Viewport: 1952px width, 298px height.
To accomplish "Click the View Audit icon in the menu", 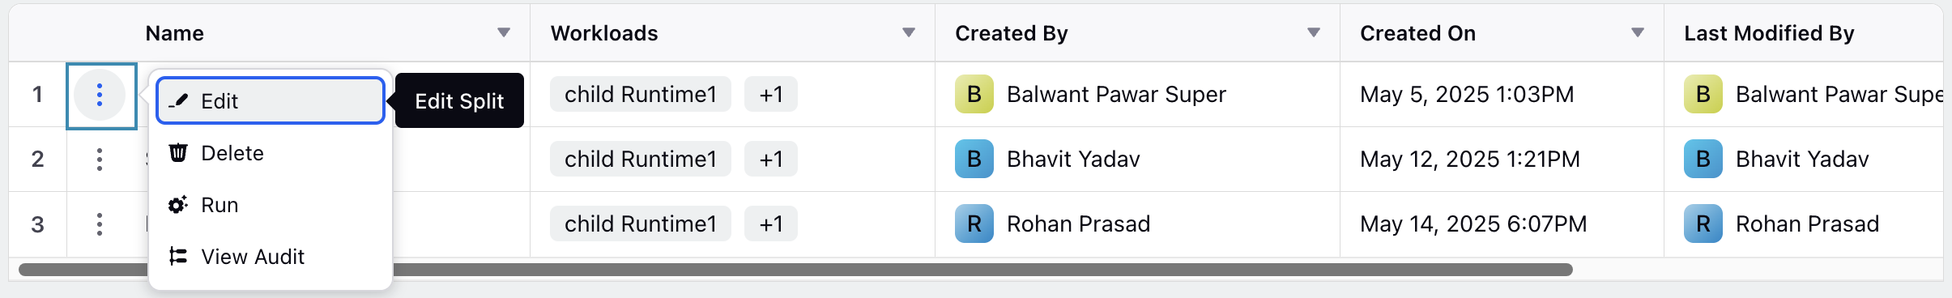I will pyautogui.click(x=178, y=257).
